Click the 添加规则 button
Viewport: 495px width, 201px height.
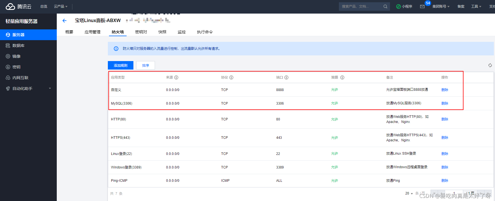(121, 65)
